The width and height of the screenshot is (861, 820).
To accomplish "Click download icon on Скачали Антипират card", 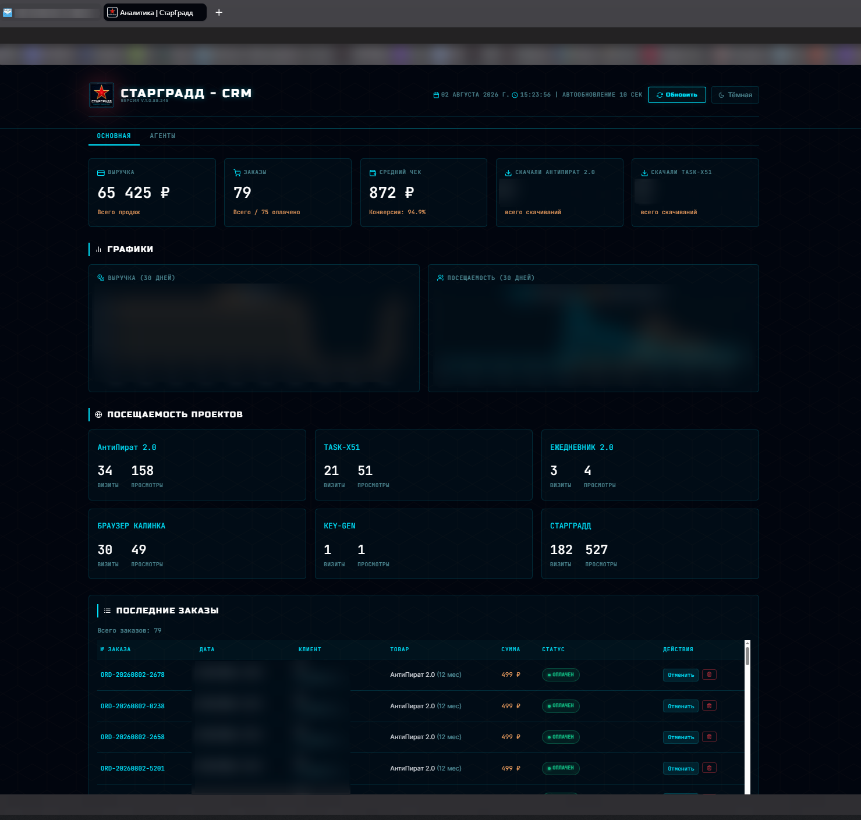I will pyautogui.click(x=508, y=173).
